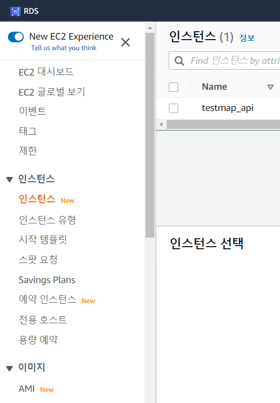Viewport: 280px width, 403px height.
Task: Open Savings Plans page
Action: click(47, 280)
